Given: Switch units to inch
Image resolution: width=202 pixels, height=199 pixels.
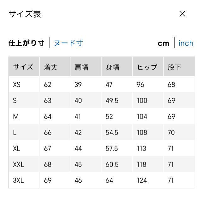Looking at the screenshot, I should [186, 43].
